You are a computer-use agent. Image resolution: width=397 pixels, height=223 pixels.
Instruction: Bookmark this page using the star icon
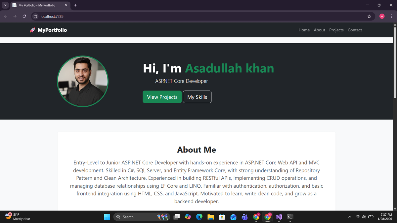tap(369, 16)
